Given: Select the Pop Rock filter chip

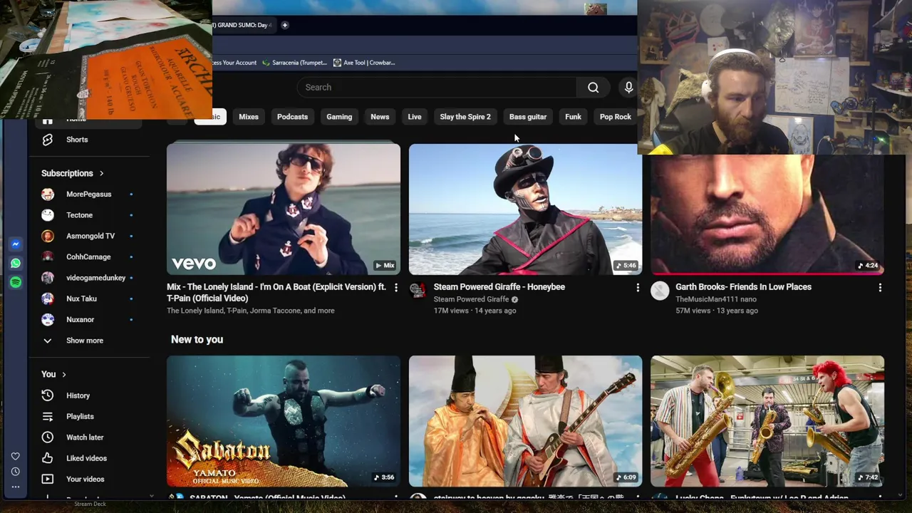Looking at the screenshot, I should coord(616,117).
